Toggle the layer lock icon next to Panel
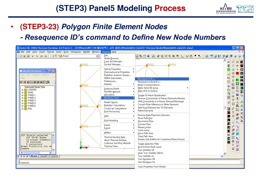Image resolution: width=261 pixels, height=181 pixels. click(59, 56)
